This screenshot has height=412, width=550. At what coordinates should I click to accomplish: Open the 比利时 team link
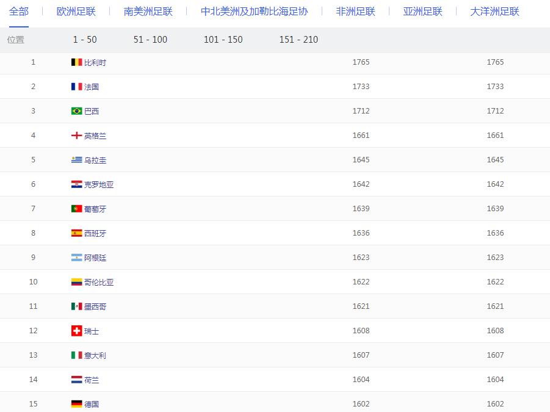coord(95,63)
